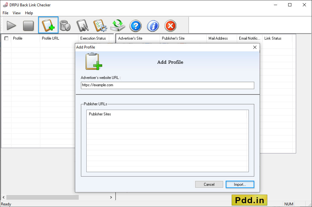Click the horizontal scrollbar right arrow
Viewport: 312px width, 207px height.
(x=111, y=197)
